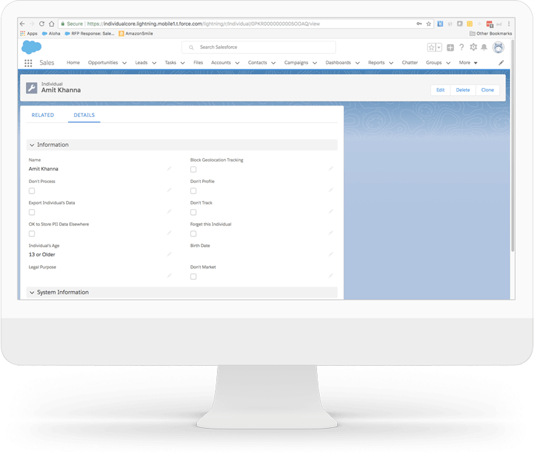The width and height of the screenshot is (534, 454).
Task: Click the Edit button
Action: (441, 90)
